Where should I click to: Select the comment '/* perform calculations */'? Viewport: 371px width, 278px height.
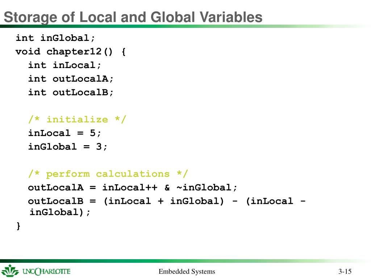click(x=108, y=174)
